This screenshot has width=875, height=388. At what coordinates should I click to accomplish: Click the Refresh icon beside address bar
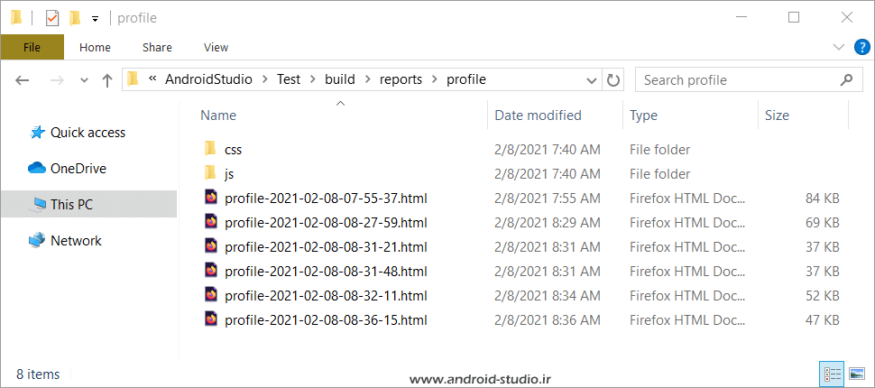[x=613, y=79]
